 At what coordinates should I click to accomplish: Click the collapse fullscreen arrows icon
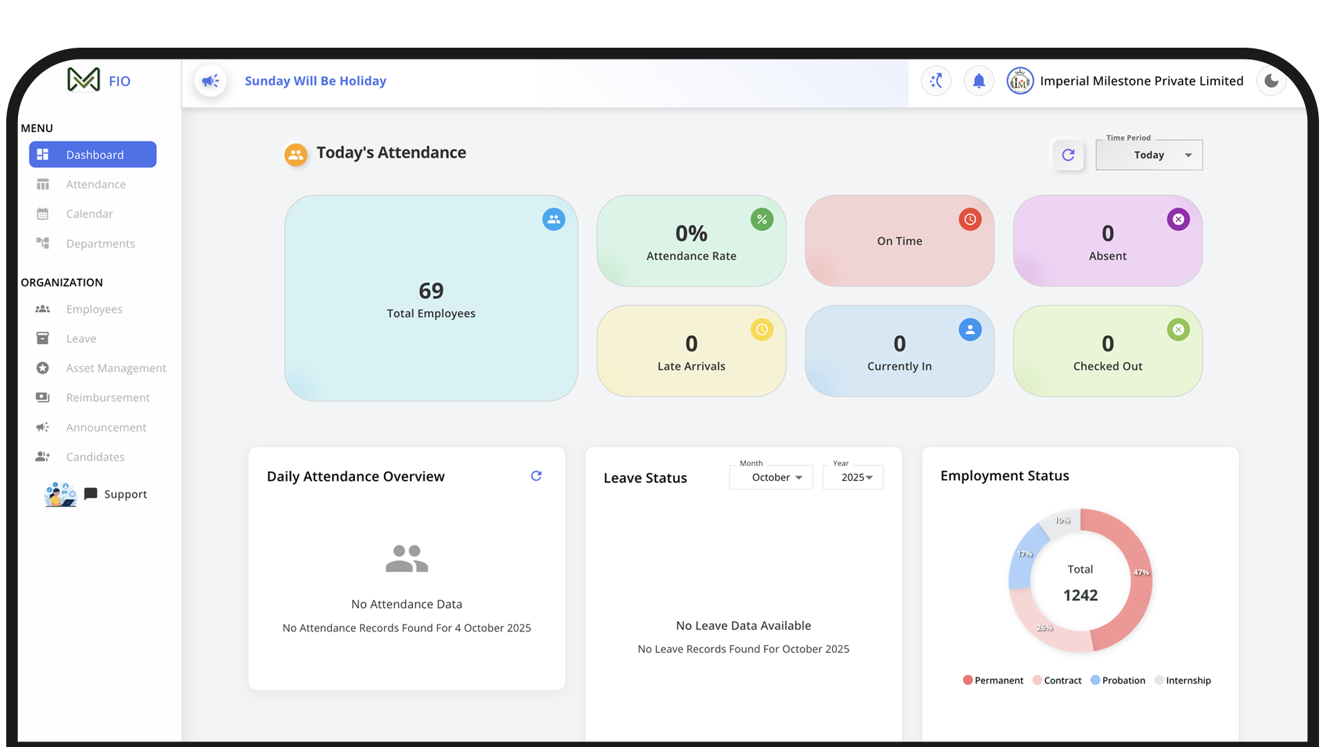(936, 81)
